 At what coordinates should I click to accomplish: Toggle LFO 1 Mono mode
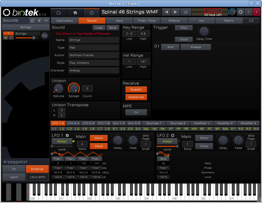pyautogui.click(x=99, y=138)
